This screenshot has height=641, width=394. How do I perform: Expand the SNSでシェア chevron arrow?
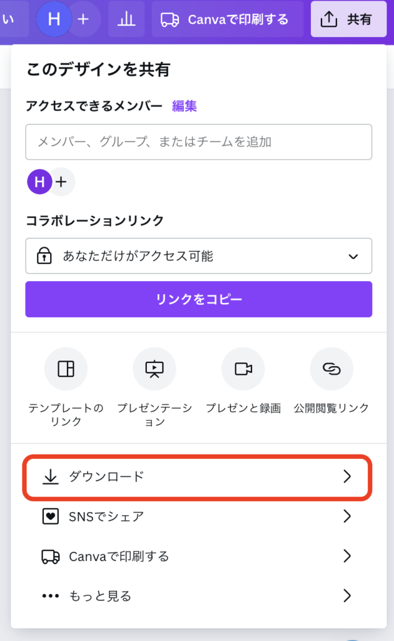click(348, 516)
